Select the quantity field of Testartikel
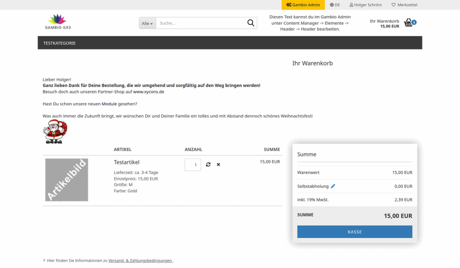Image resolution: width=460 pixels, height=268 pixels. (x=193, y=165)
